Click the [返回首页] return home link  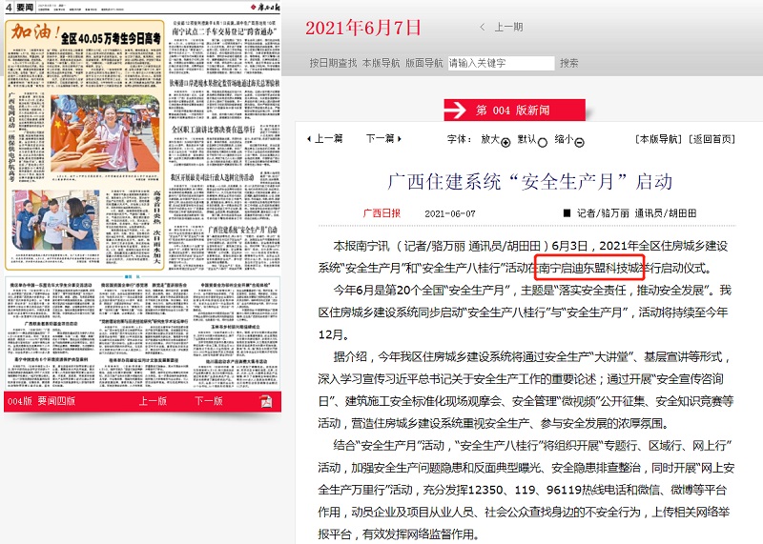click(714, 138)
